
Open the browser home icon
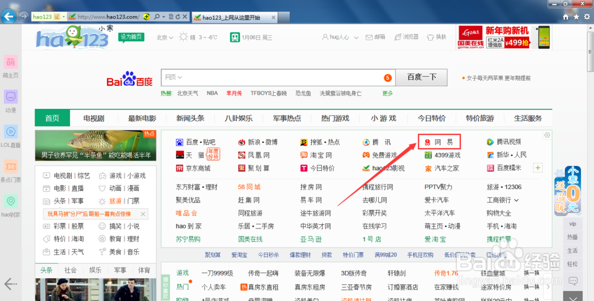[565, 17]
